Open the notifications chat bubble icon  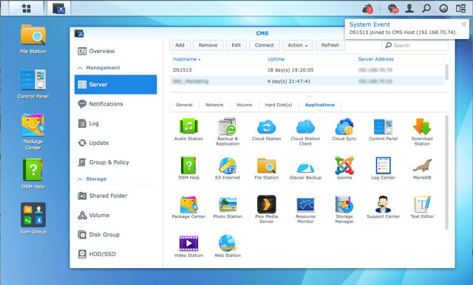[393, 8]
